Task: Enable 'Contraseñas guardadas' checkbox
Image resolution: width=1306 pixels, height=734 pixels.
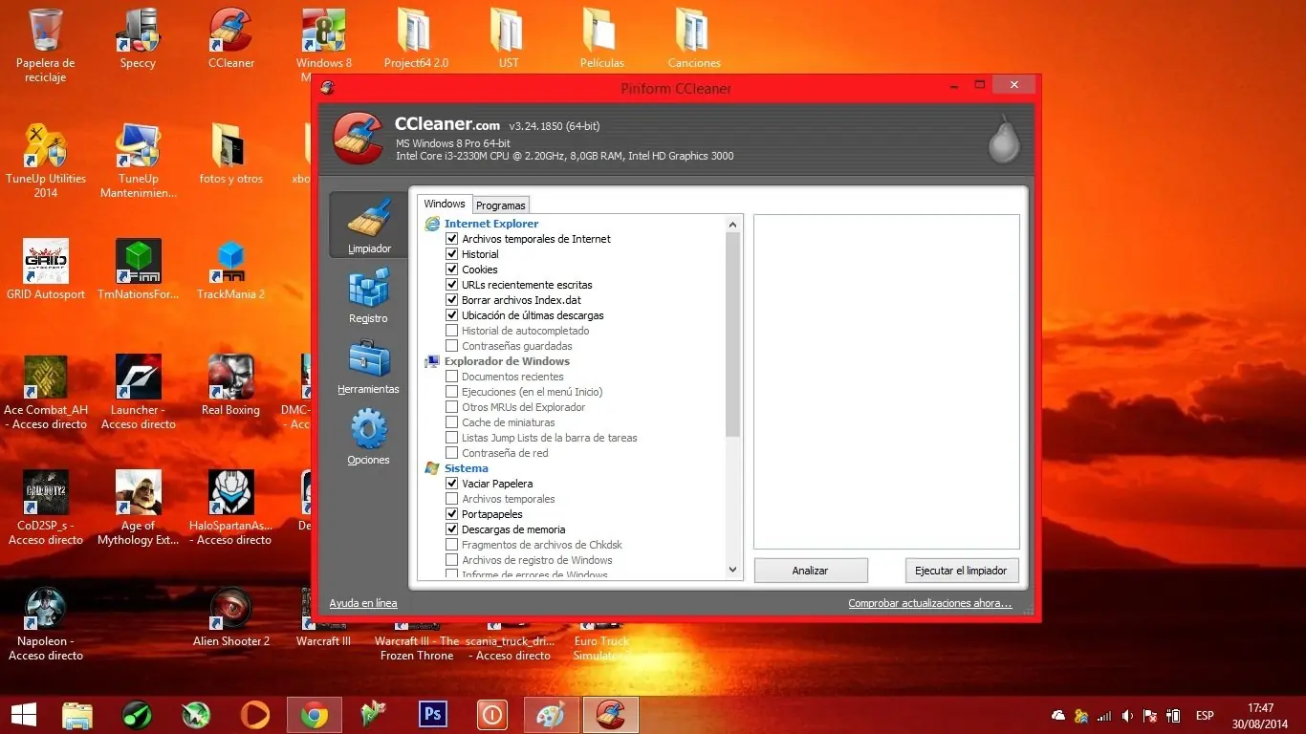Action: point(452,346)
